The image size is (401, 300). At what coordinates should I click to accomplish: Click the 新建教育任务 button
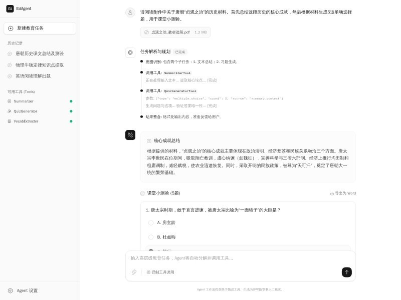40,28
